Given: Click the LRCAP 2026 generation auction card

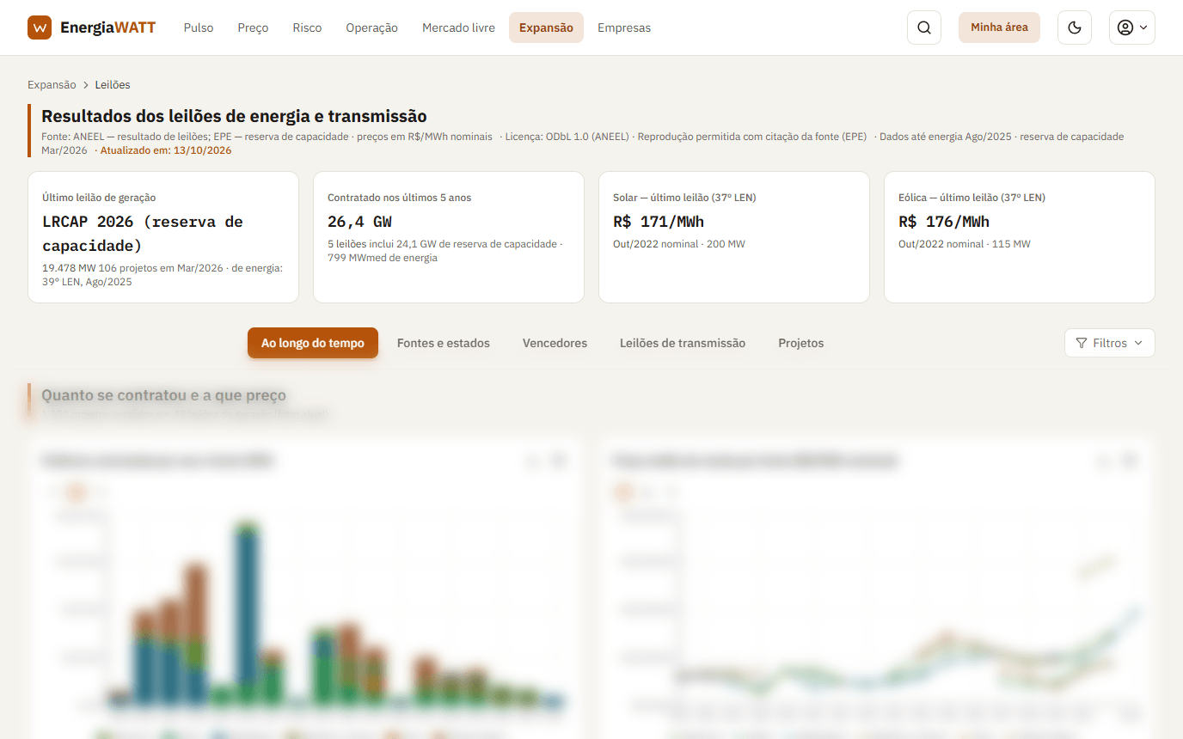Looking at the screenshot, I should [163, 237].
